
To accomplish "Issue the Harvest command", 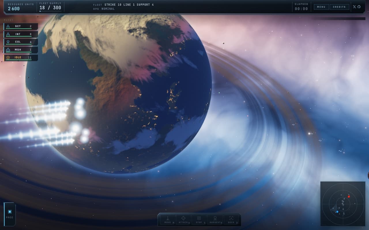I will [x=215, y=220].
